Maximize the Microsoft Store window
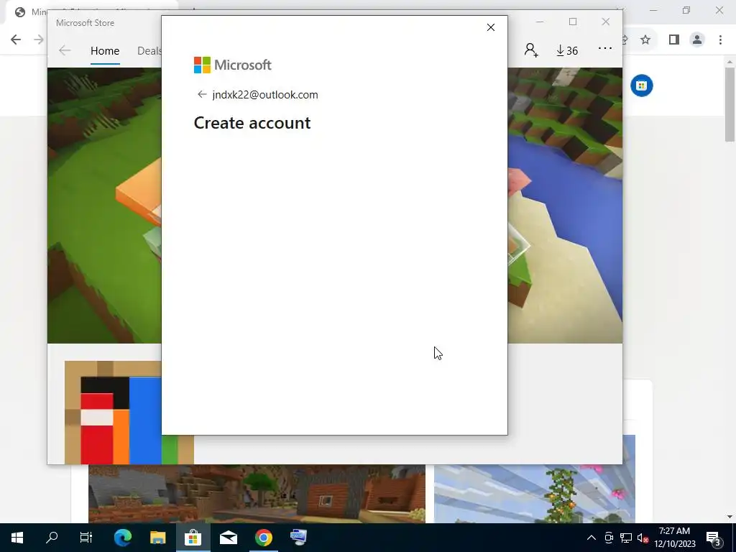The image size is (736, 552). (x=573, y=22)
